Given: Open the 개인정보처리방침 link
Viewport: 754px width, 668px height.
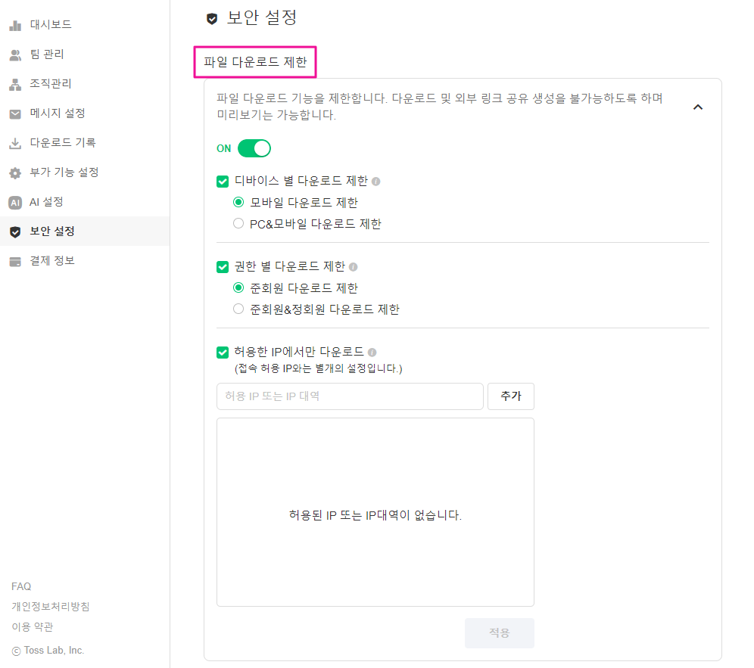Looking at the screenshot, I should tap(50, 607).
